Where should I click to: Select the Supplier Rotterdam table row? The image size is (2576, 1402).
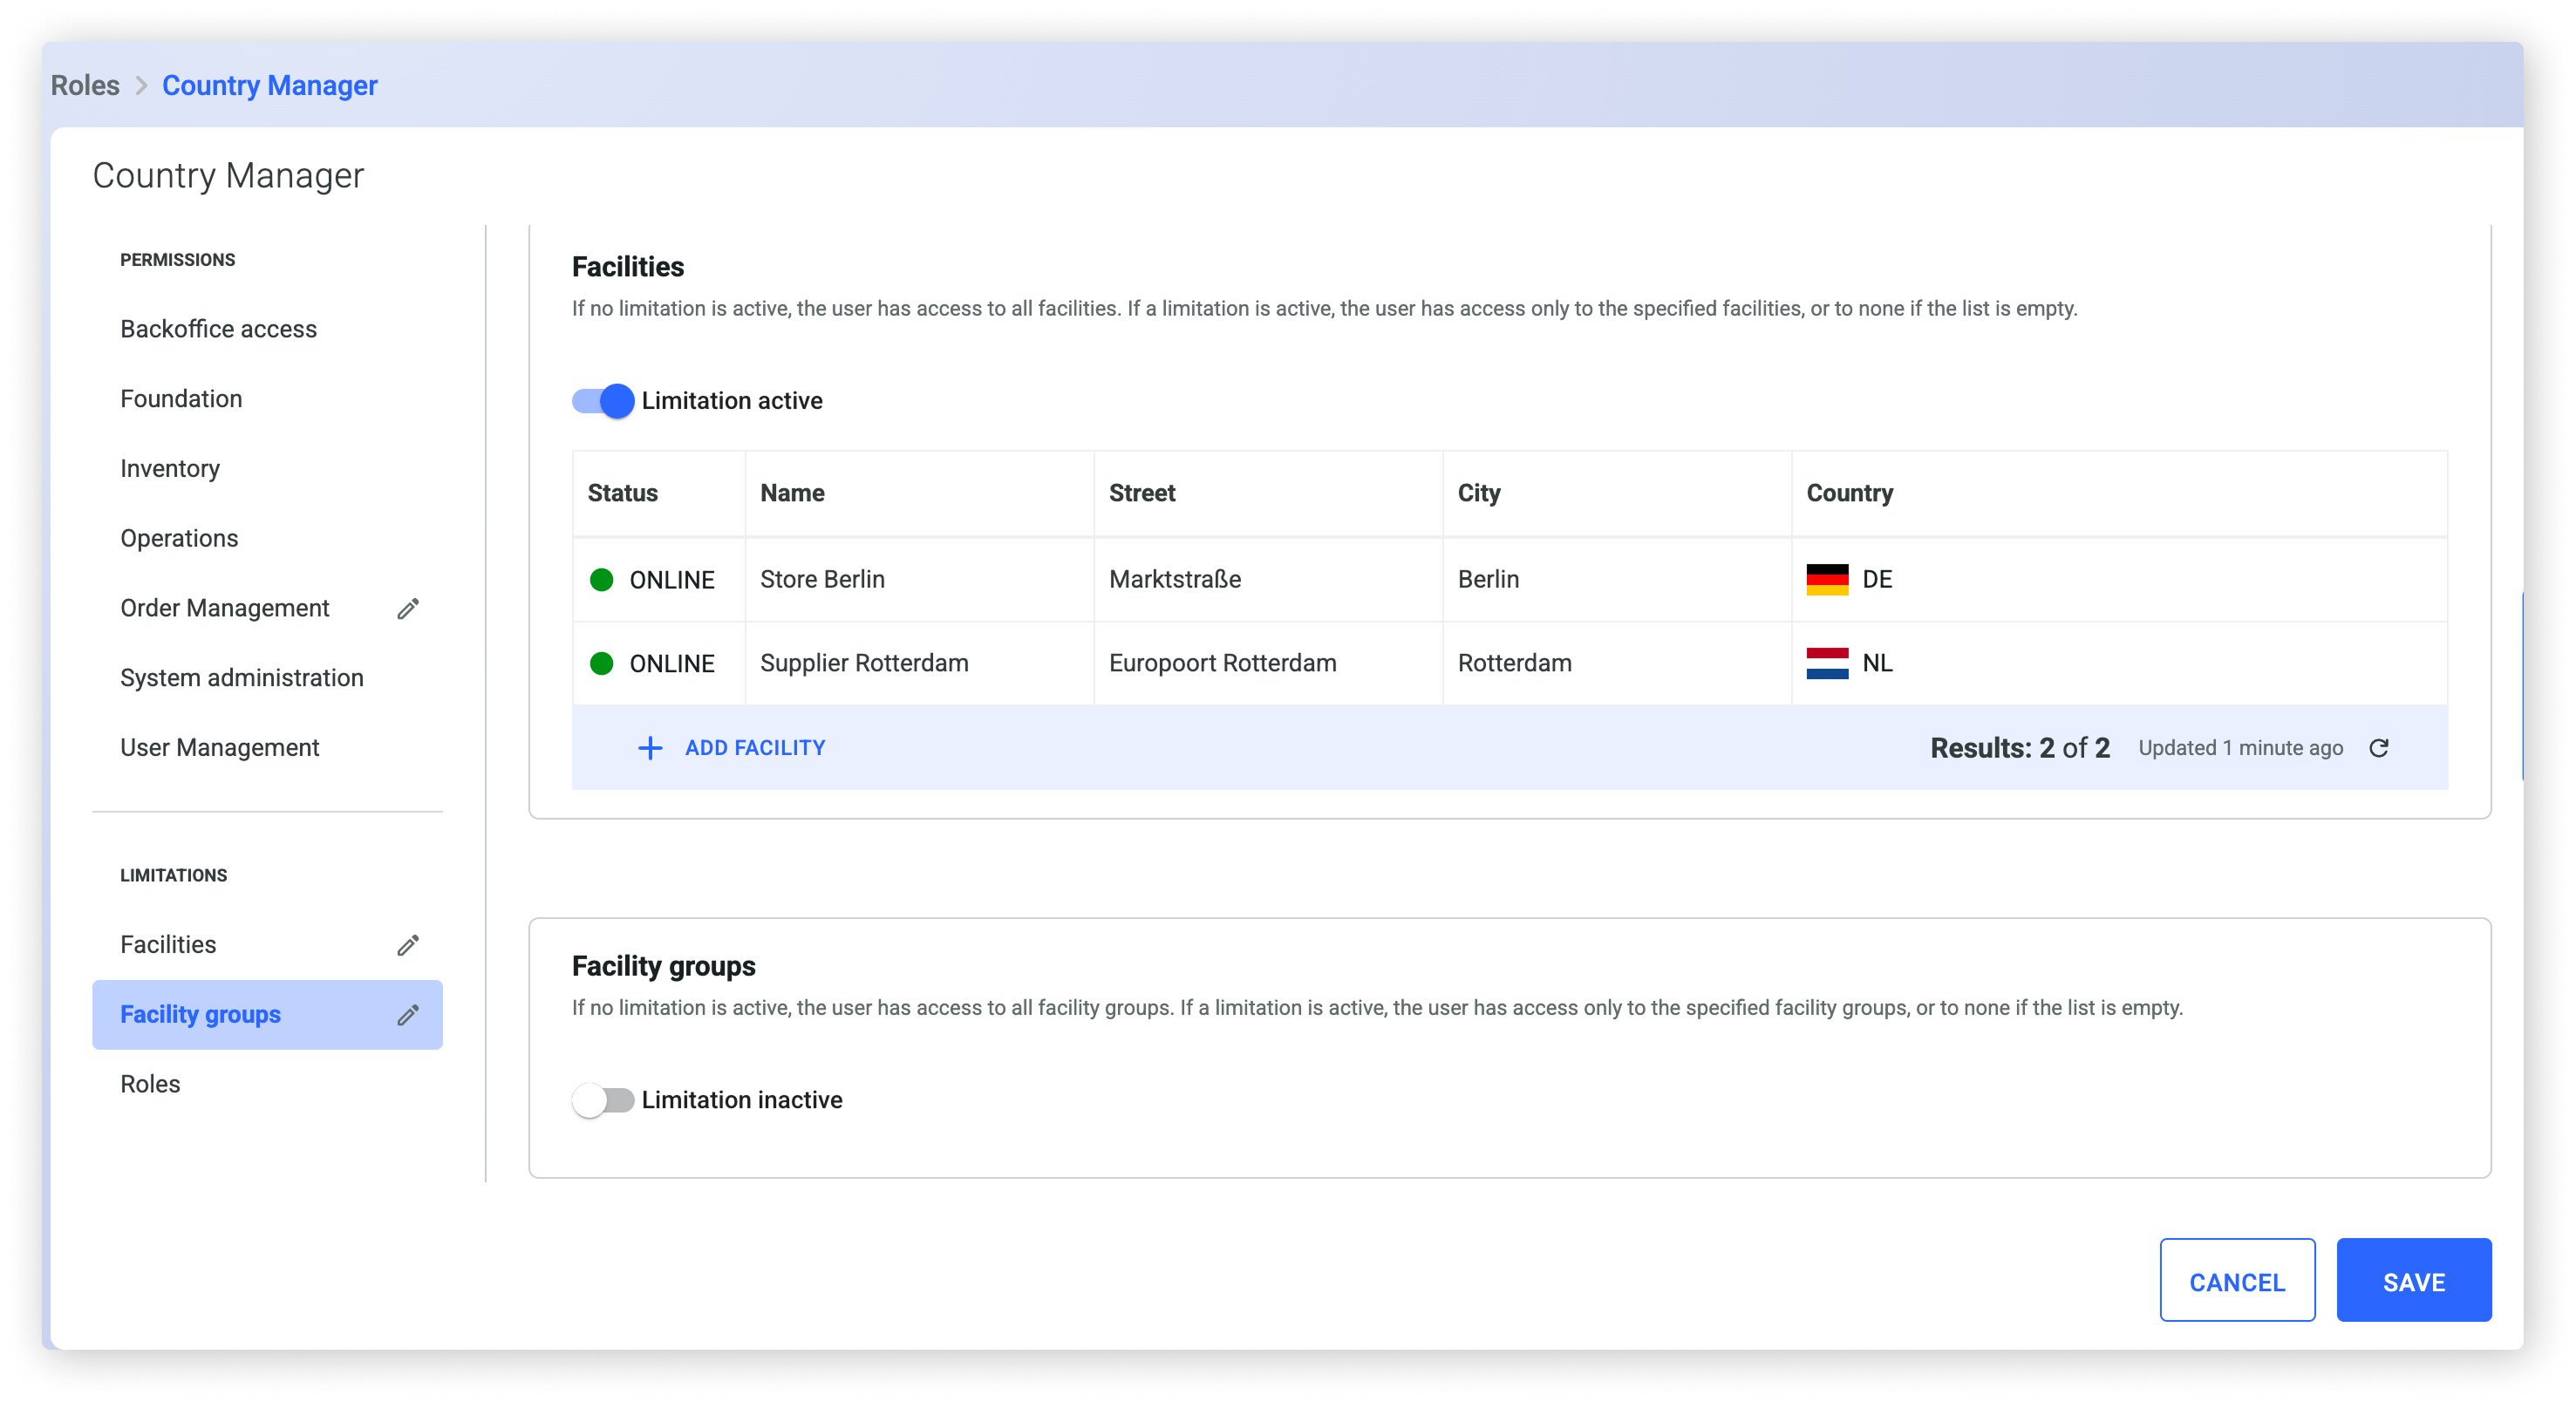864,663
